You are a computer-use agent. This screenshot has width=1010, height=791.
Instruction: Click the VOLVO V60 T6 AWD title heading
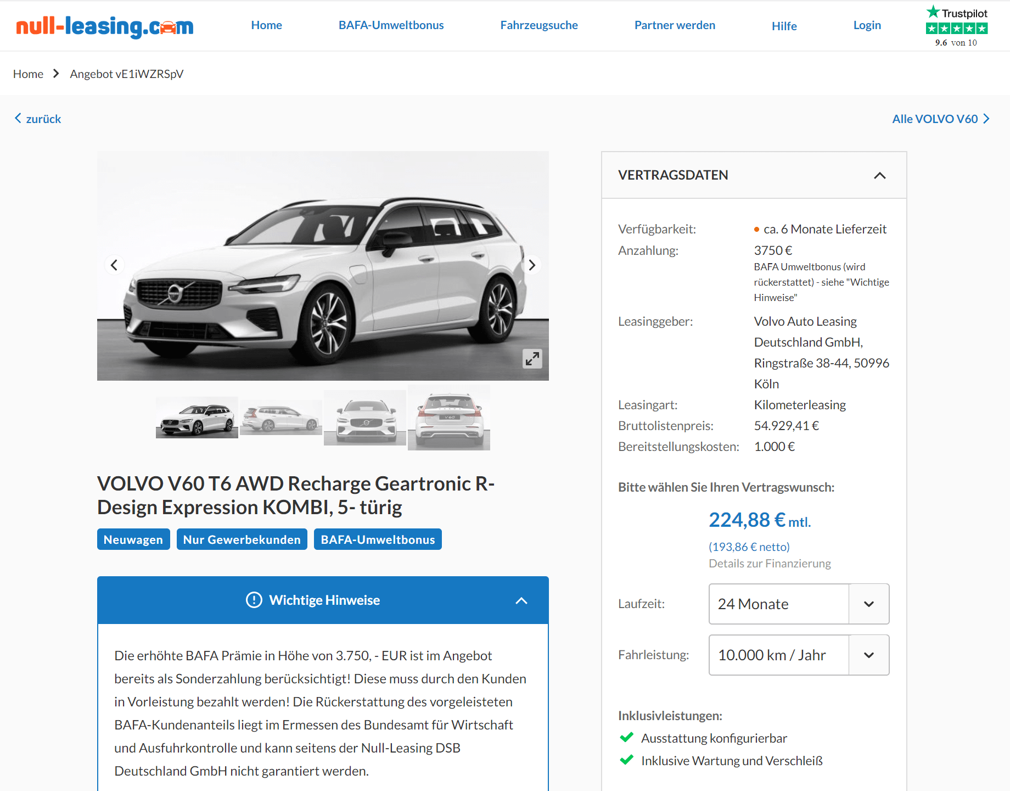296,495
